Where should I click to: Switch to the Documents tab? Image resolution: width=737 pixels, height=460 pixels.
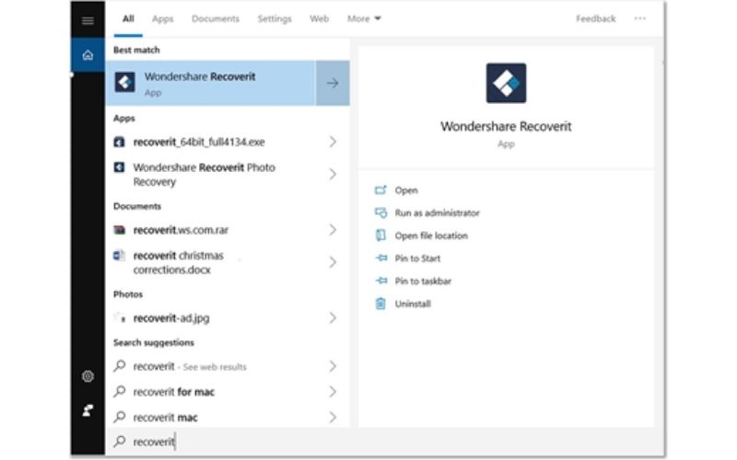pos(215,18)
